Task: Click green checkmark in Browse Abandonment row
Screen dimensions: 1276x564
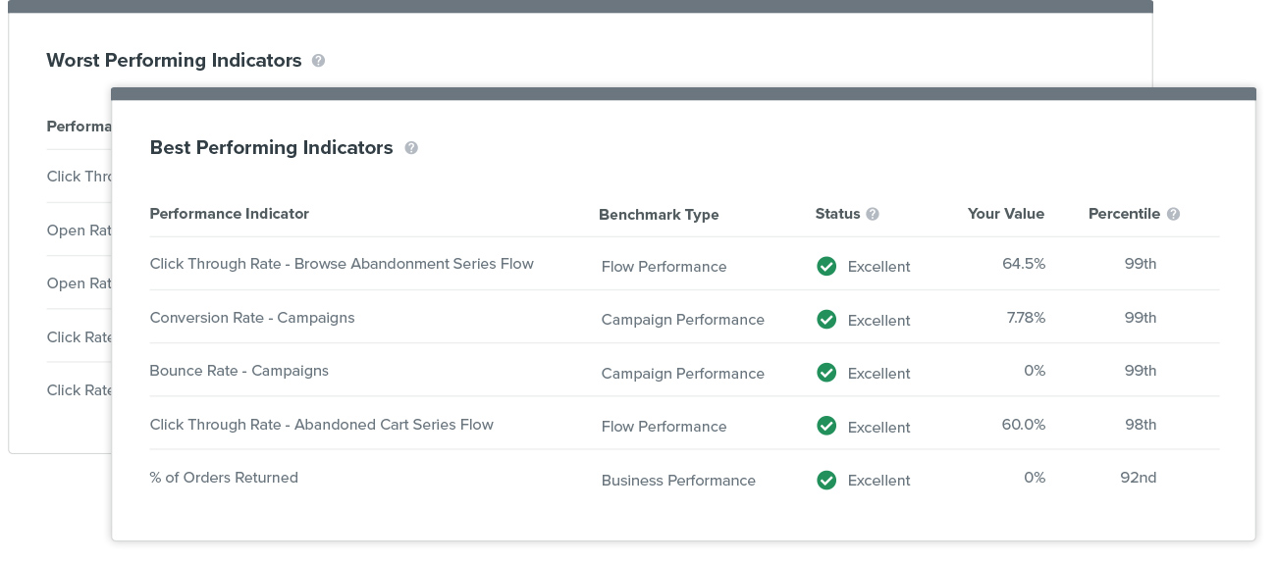Action: point(826,266)
